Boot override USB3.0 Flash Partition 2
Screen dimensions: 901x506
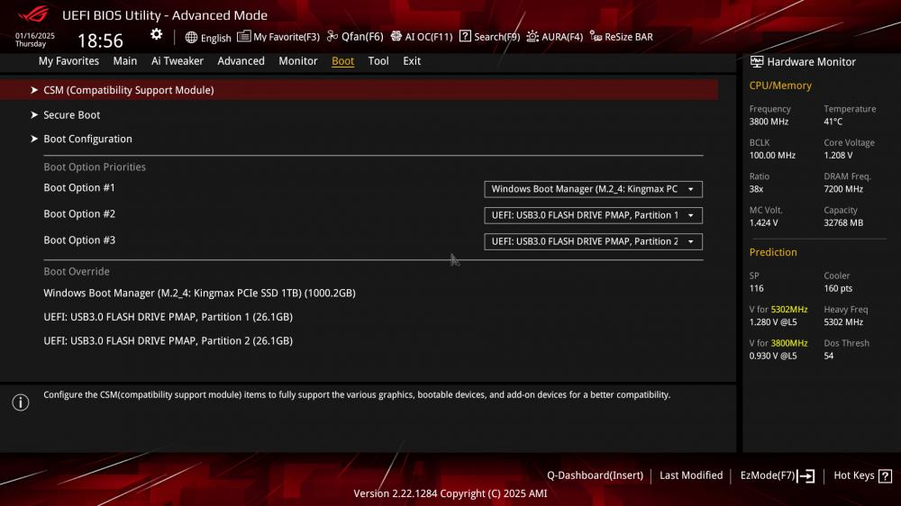point(168,341)
